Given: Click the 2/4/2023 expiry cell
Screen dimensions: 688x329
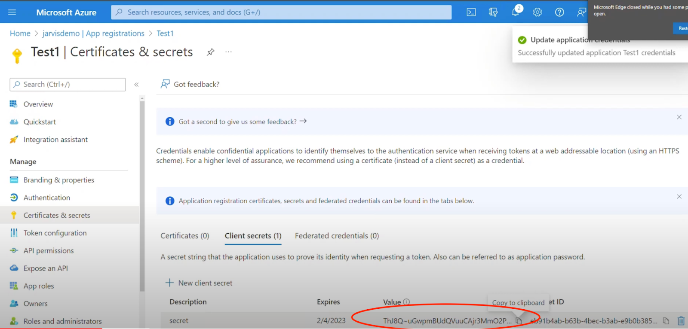Looking at the screenshot, I should (331, 321).
